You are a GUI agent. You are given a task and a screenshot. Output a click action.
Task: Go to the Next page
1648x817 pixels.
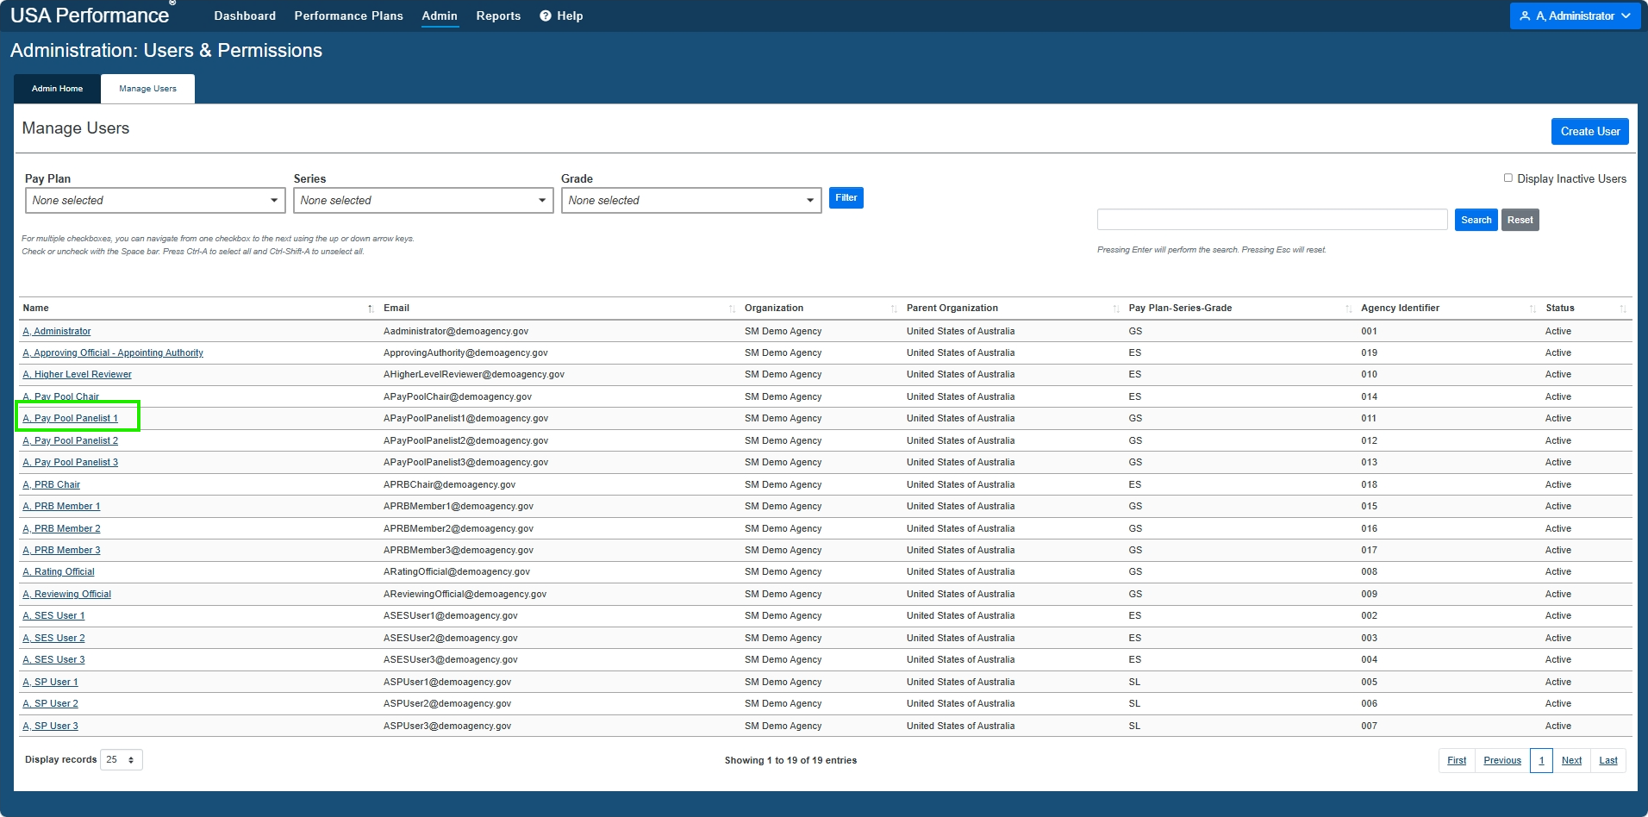(1571, 760)
